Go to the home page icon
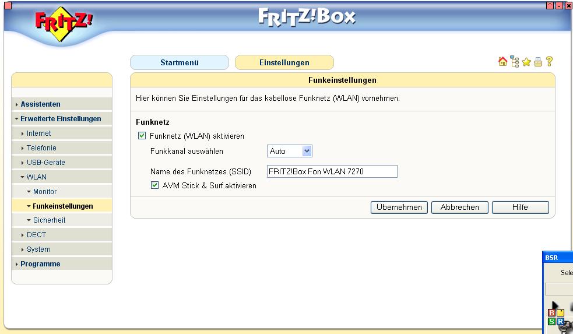This screenshot has width=573, height=334. (x=502, y=61)
